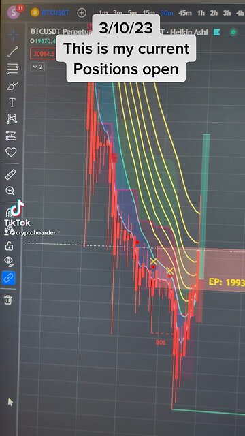Switch to the 3m timeframe
This screenshot has height=436, width=245.
point(118,13)
